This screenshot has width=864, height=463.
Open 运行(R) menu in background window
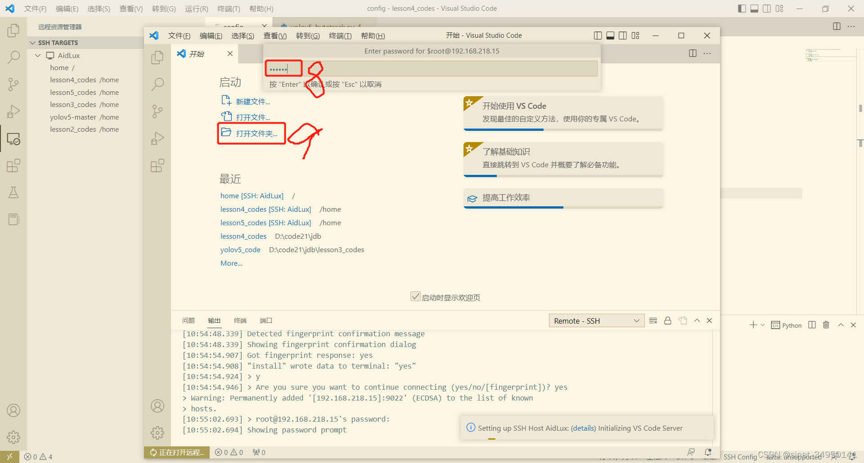[x=197, y=9]
